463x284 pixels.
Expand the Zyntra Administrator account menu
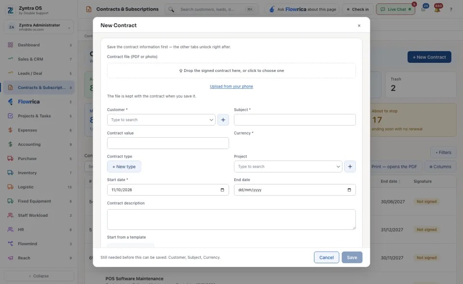click(39, 27)
